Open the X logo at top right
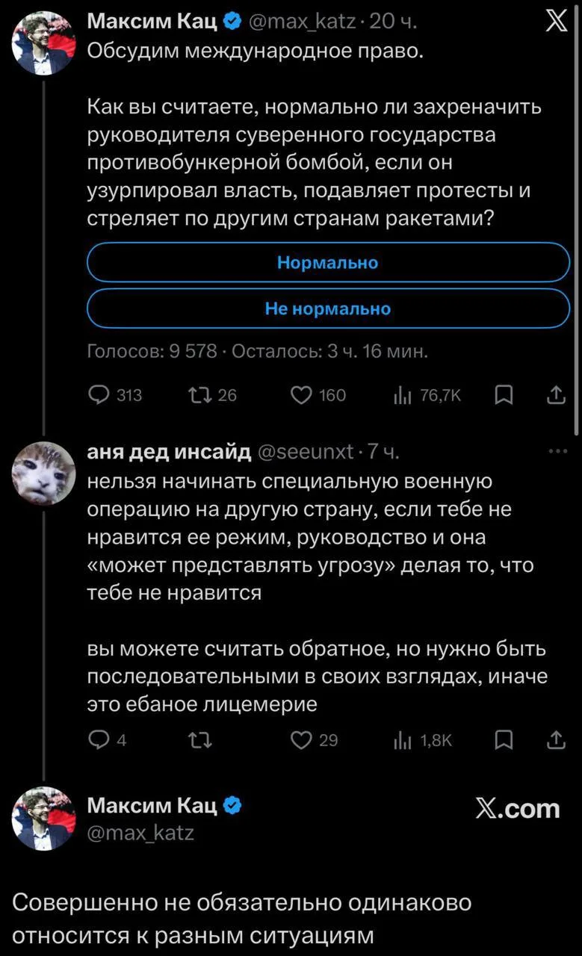The width and height of the screenshot is (582, 956). 554,23
